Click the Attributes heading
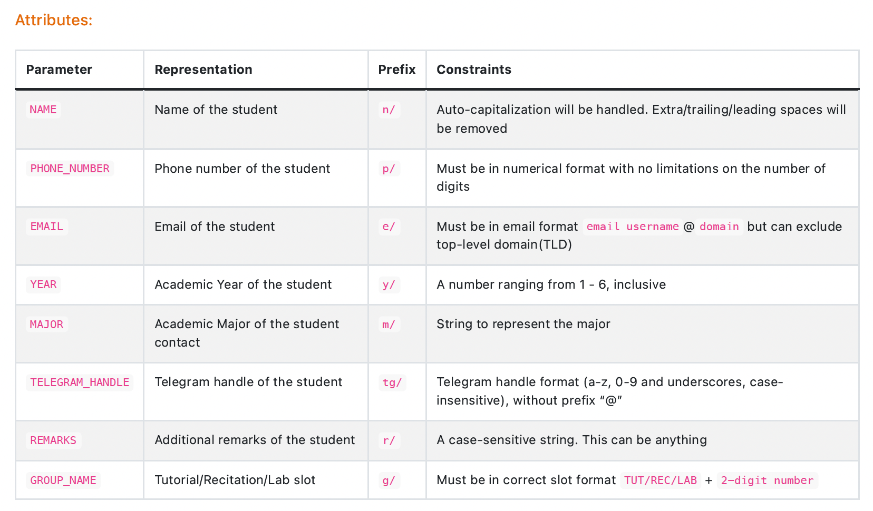The width and height of the screenshot is (873, 511). [54, 20]
